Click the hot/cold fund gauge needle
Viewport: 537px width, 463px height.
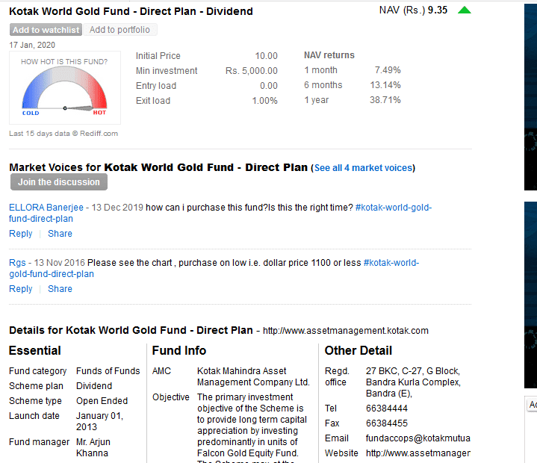(78, 108)
